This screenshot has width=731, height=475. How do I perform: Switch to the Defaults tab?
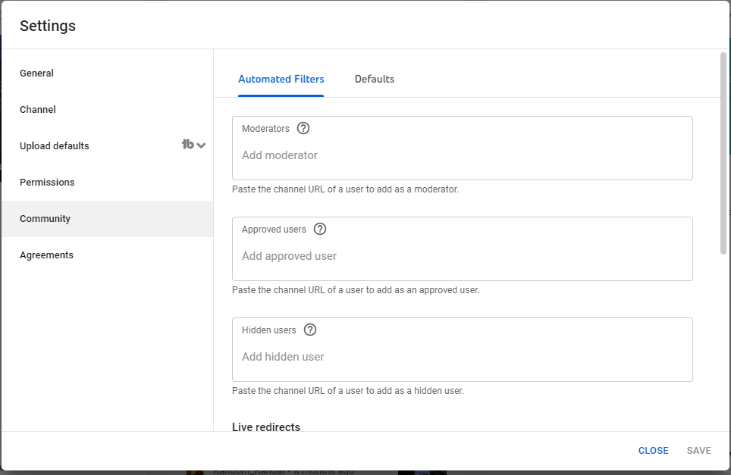pyautogui.click(x=375, y=79)
